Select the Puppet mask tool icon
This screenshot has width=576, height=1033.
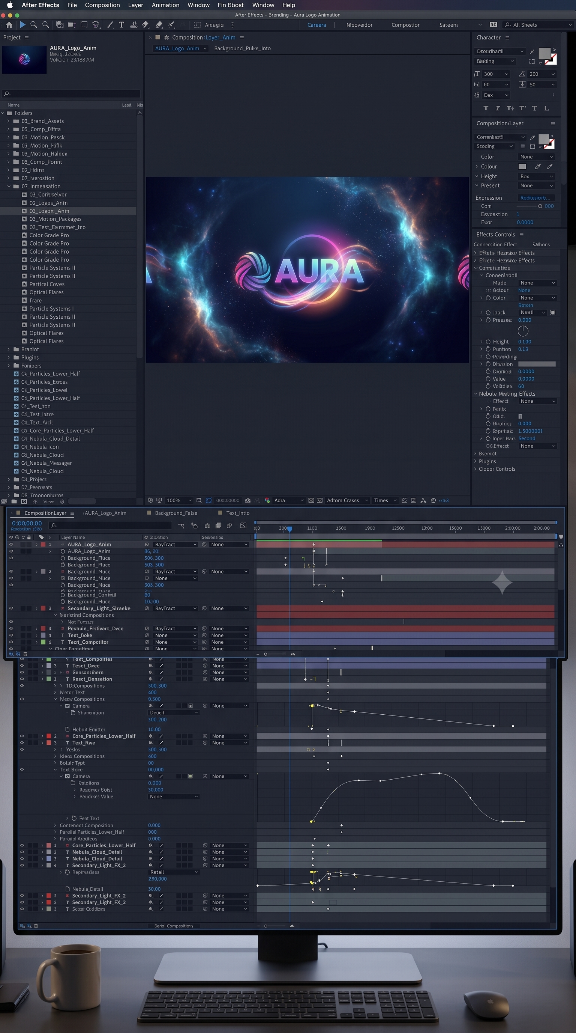tap(96, 25)
